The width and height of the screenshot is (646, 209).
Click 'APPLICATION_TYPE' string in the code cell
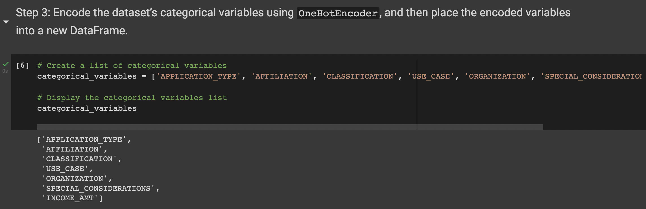pos(198,76)
